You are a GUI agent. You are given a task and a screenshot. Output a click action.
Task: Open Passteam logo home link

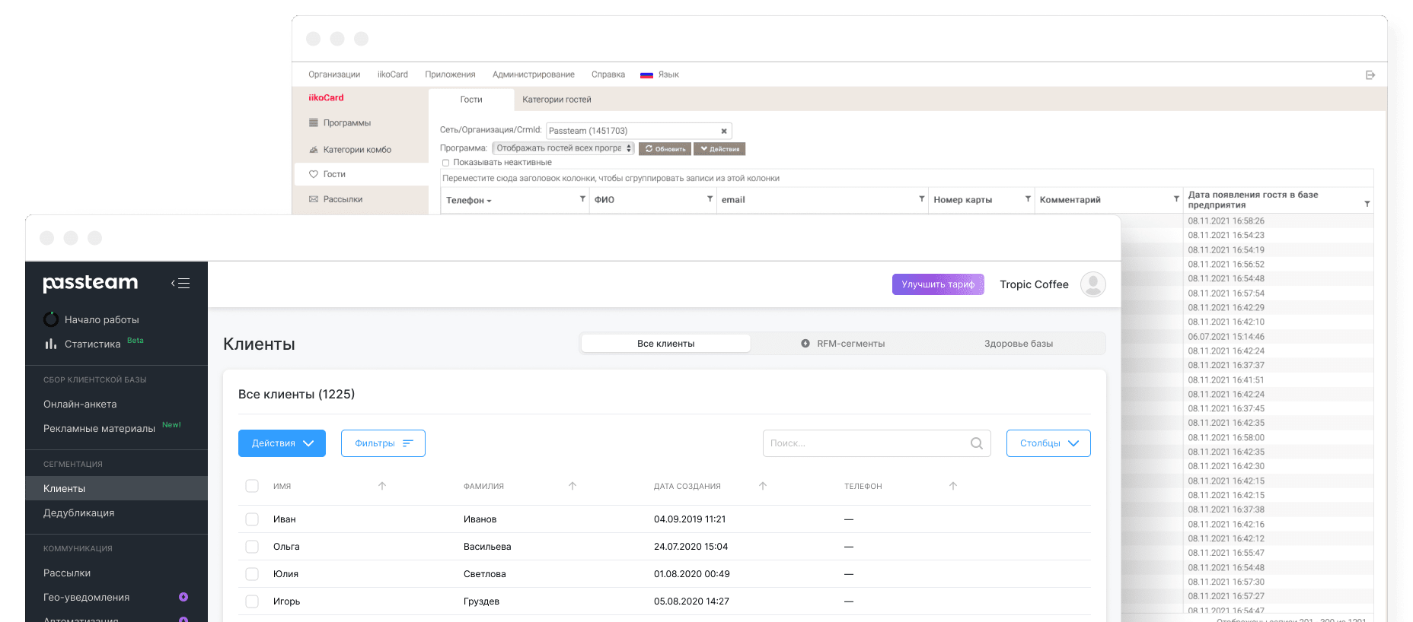(91, 283)
